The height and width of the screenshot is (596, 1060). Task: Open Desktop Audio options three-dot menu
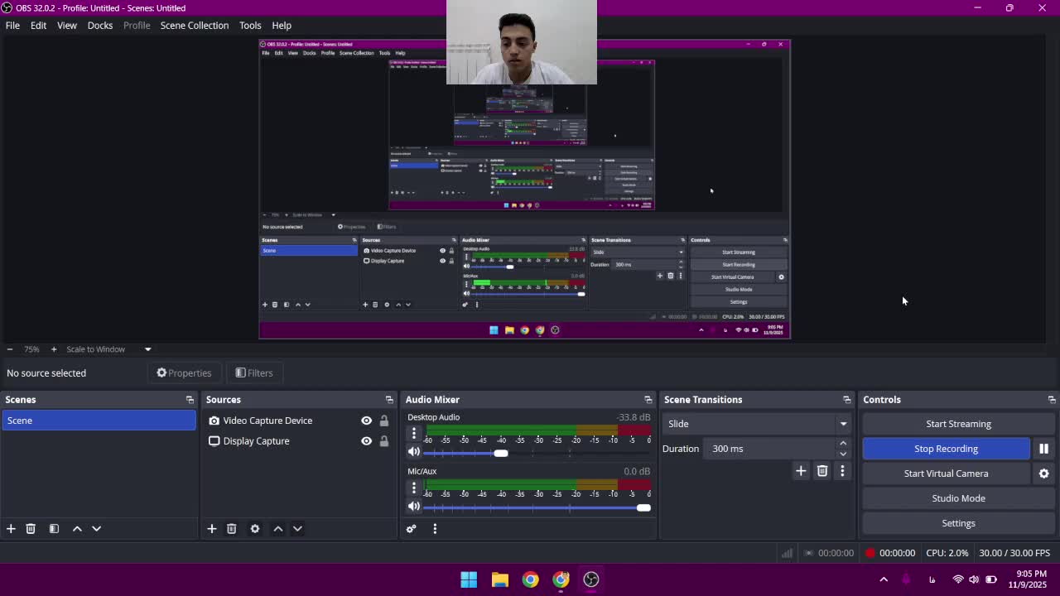point(414,434)
